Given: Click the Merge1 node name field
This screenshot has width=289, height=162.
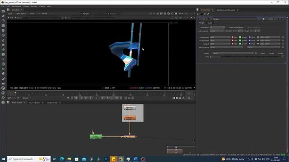Looking at the screenshot, I should (x=234, y=19).
